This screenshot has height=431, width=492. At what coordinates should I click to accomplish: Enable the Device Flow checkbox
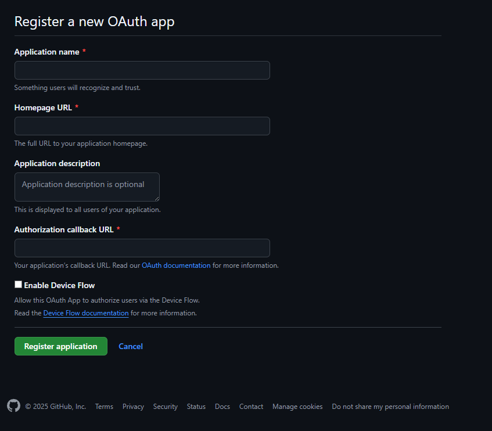(x=18, y=285)
